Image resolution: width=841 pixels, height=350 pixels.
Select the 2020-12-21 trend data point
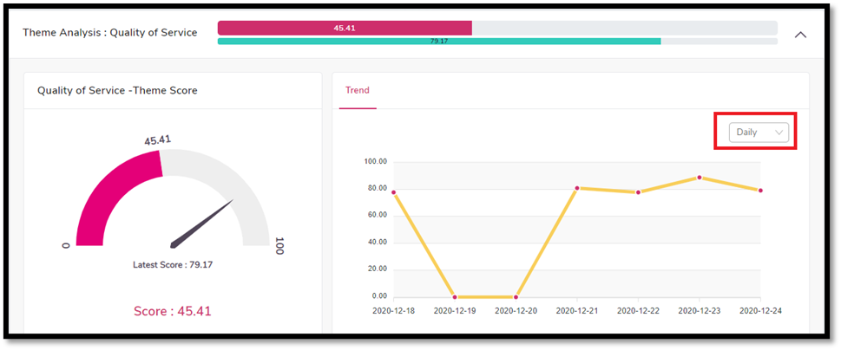pyautogui.click(x=577, y=188)
